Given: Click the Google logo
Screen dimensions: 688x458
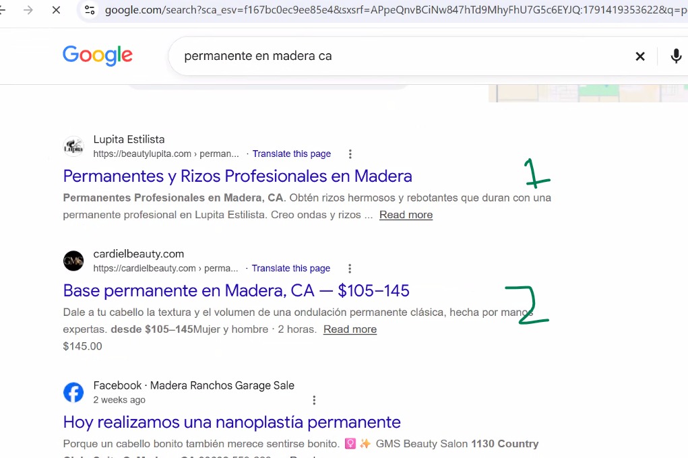Looking at the screenshot, I should (98, 55).
